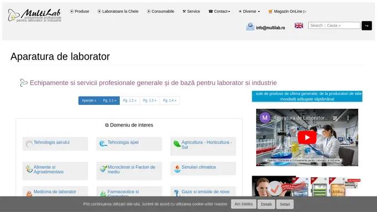
Task: Click the cookie Detalii button
Action: pyautogui.click(x=266, y=204)
